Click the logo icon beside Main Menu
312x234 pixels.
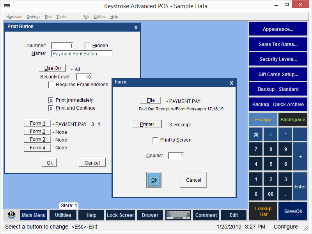click(x=11, y=215)
